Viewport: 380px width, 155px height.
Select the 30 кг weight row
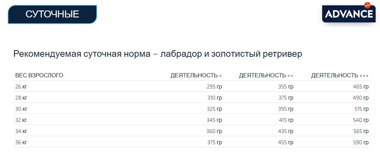(x=21, y=109)
